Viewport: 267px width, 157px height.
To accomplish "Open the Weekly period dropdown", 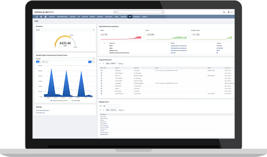I will 65,59.
